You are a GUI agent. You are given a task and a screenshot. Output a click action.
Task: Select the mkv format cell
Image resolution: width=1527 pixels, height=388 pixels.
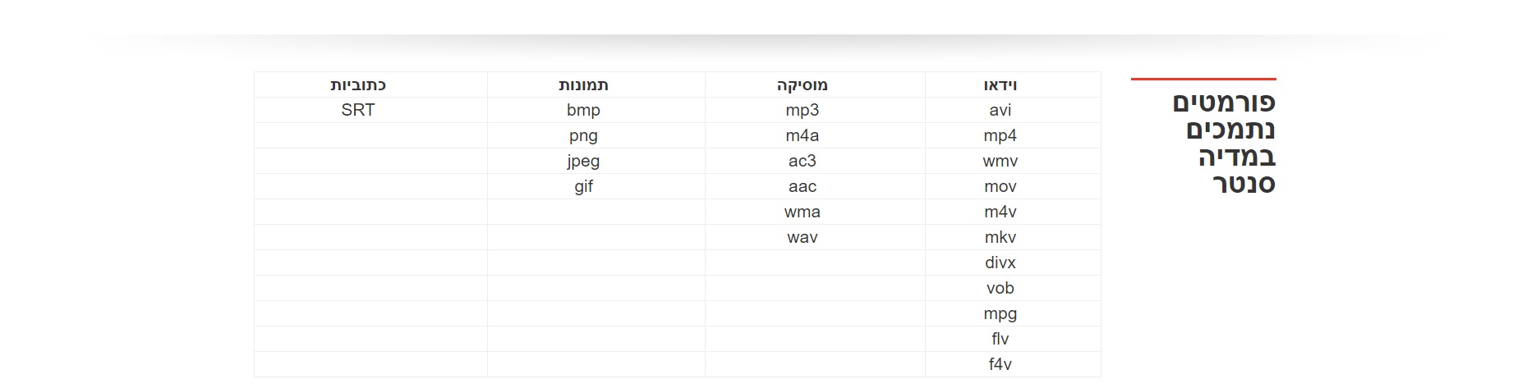coord(1000,237)
